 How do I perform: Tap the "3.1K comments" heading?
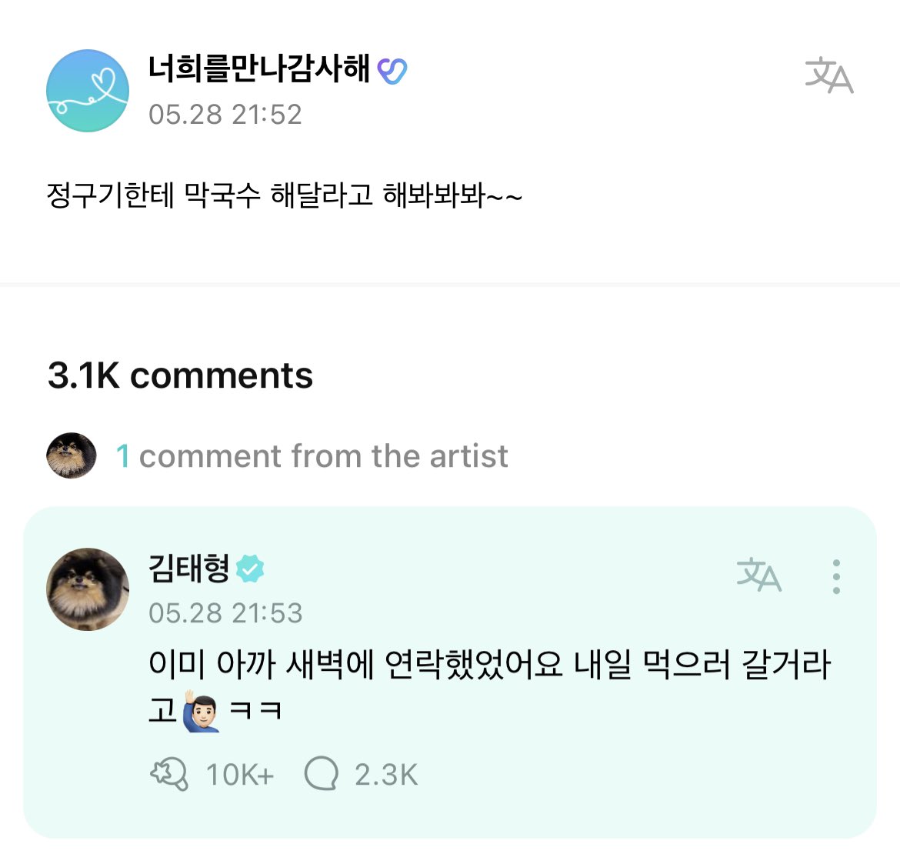pos(180,375)
